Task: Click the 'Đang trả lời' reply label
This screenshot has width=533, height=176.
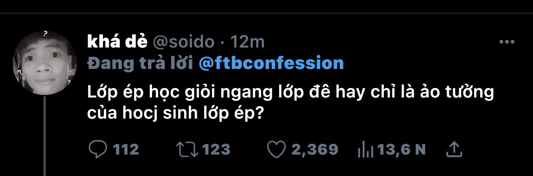Action: (x=140, y=63)
